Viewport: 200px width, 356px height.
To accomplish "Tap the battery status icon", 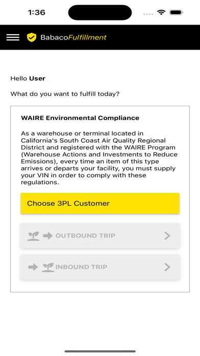I will [176, 12].
